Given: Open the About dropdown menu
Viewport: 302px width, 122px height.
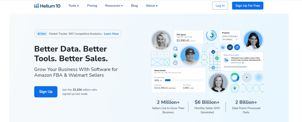Looking at the screenshot, I should (x=152, y=6).
